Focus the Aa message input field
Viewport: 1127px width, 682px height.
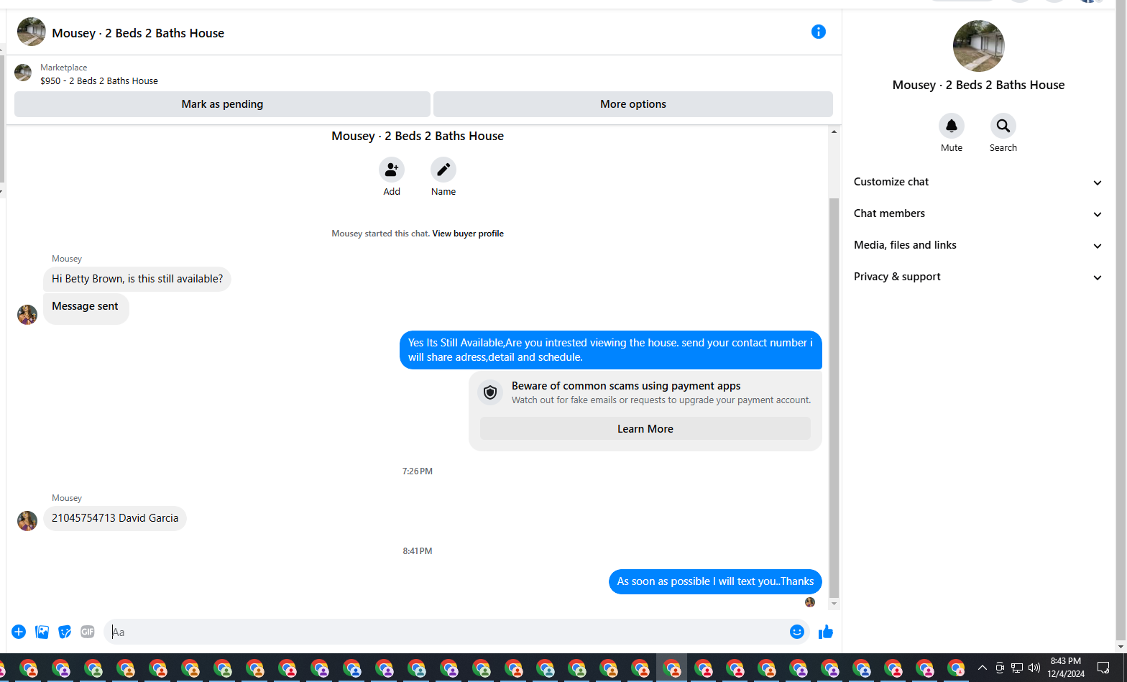(x=447, y=632)
